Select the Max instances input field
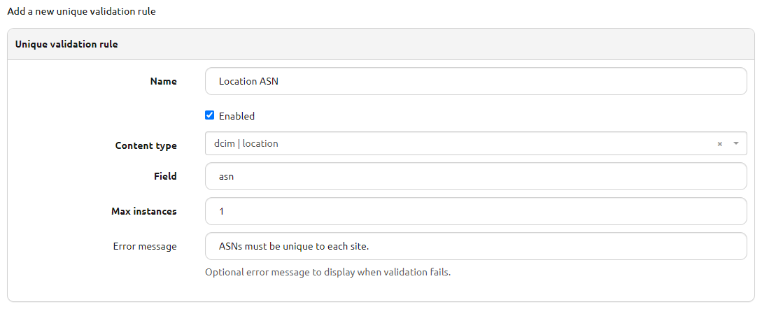762x309 pixels. [476, 210]
